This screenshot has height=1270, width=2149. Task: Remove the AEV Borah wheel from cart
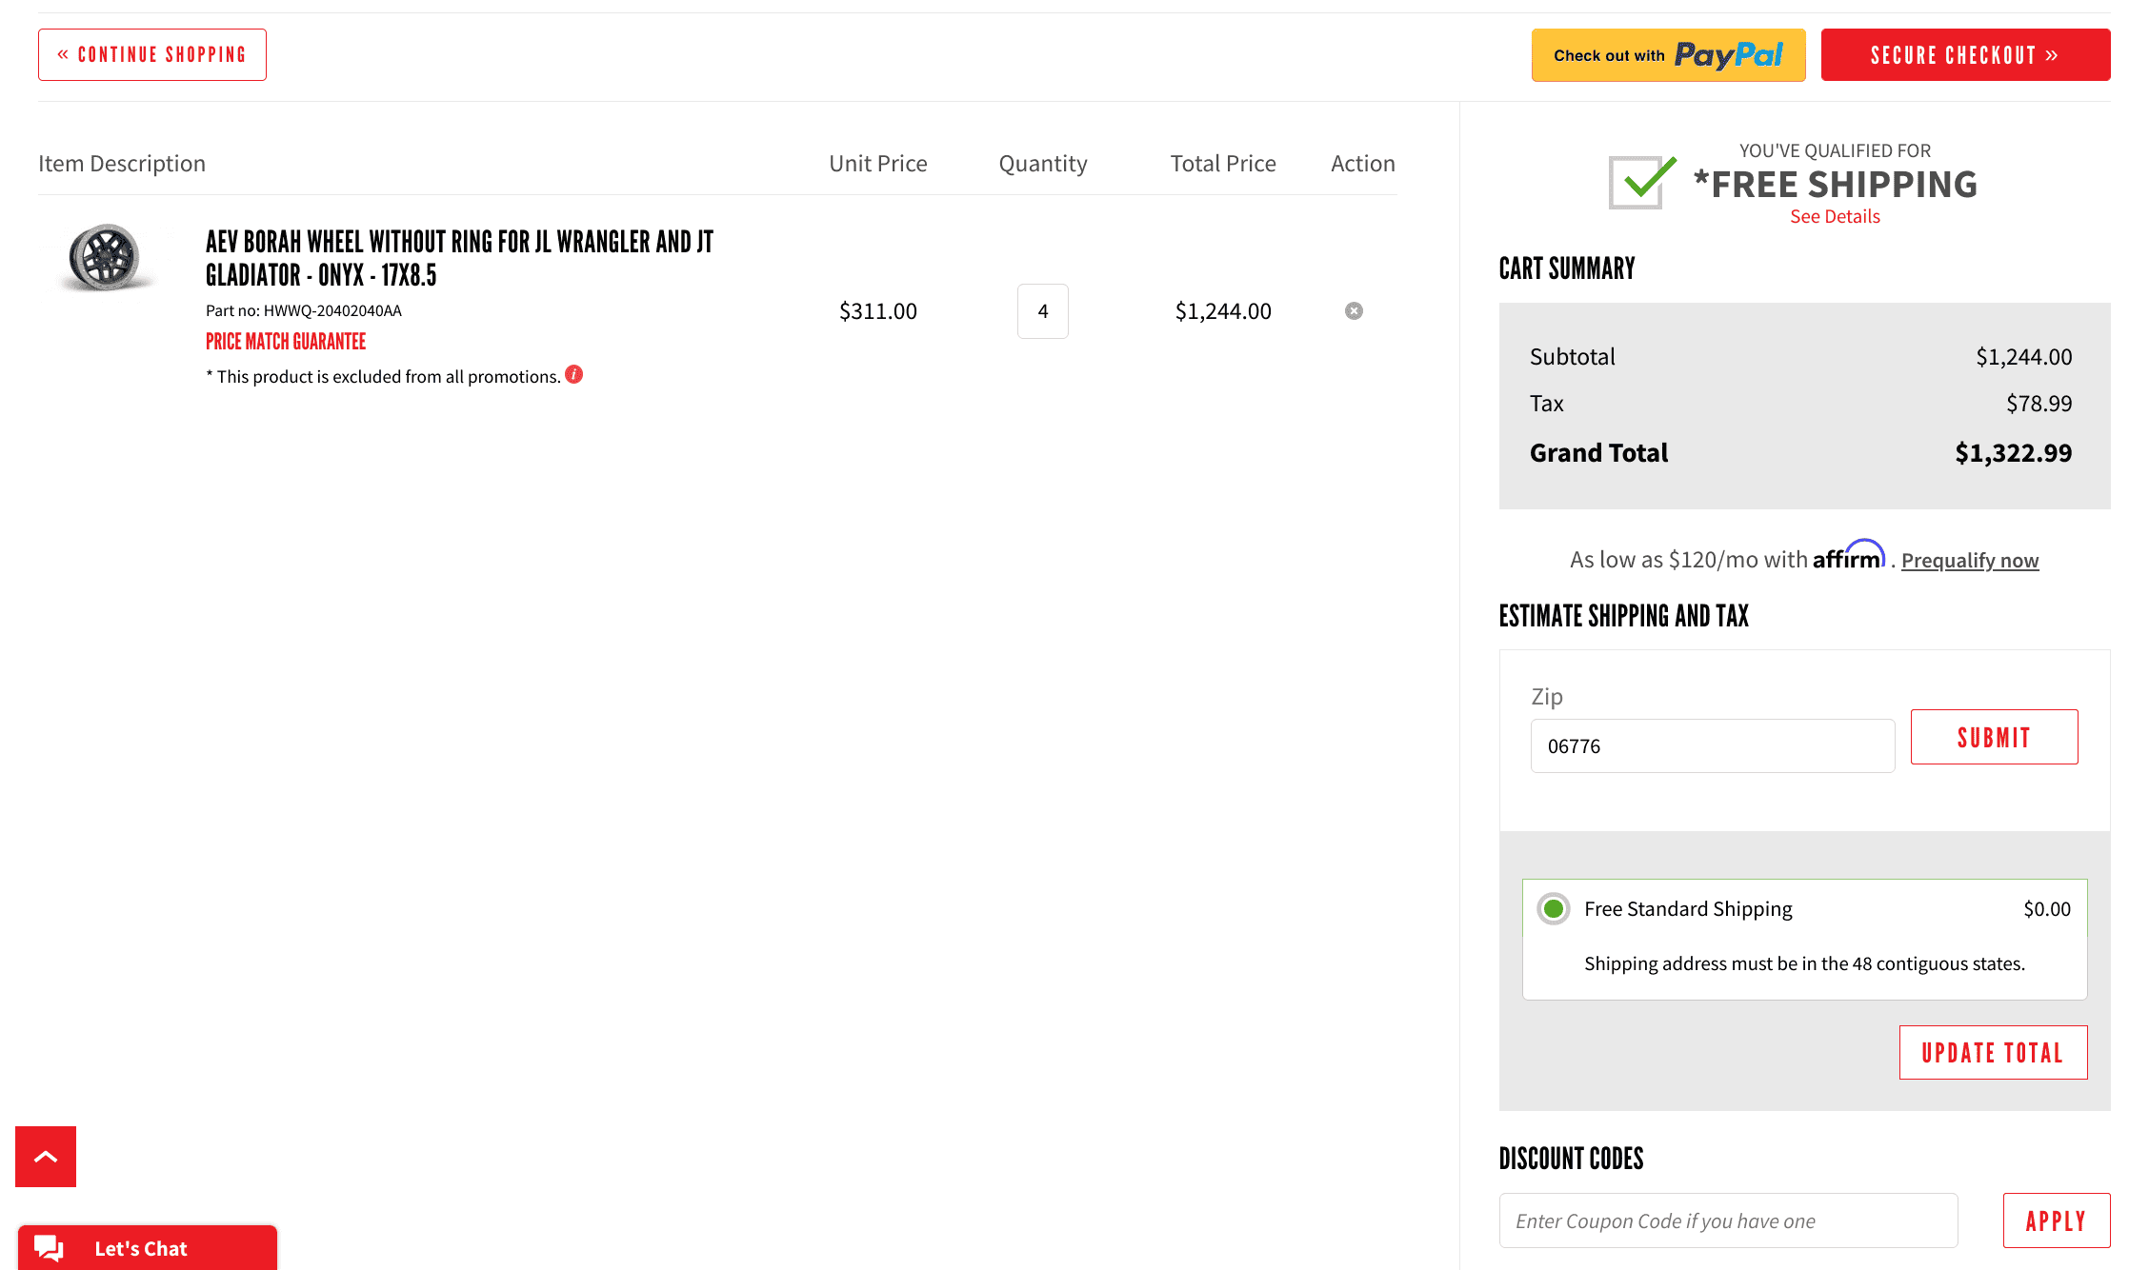1354,311
